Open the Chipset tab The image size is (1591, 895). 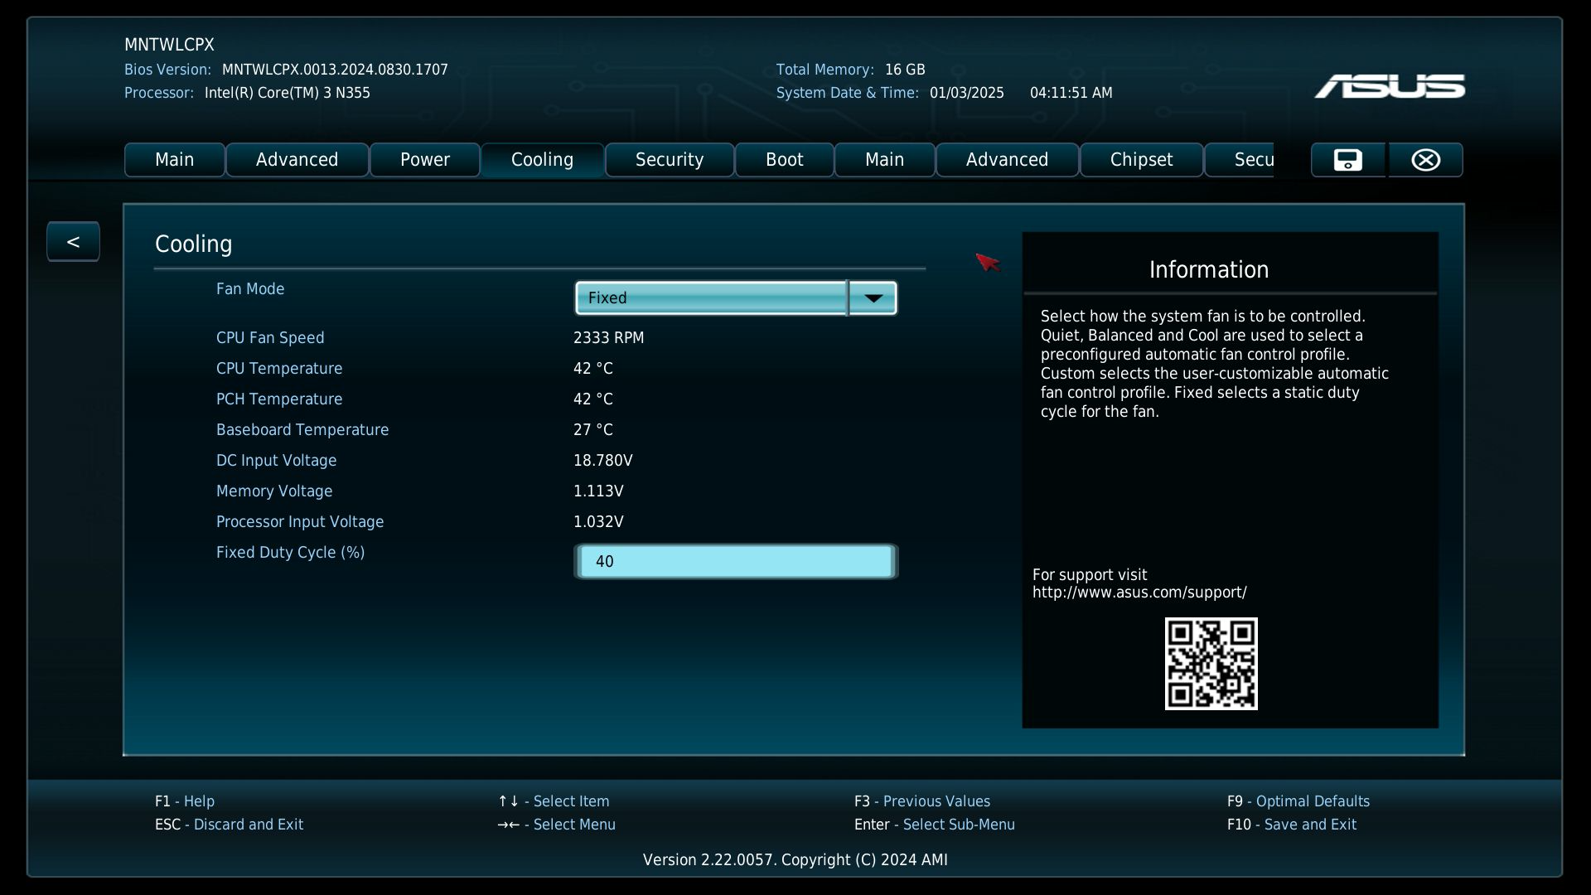click(1140, 160)
